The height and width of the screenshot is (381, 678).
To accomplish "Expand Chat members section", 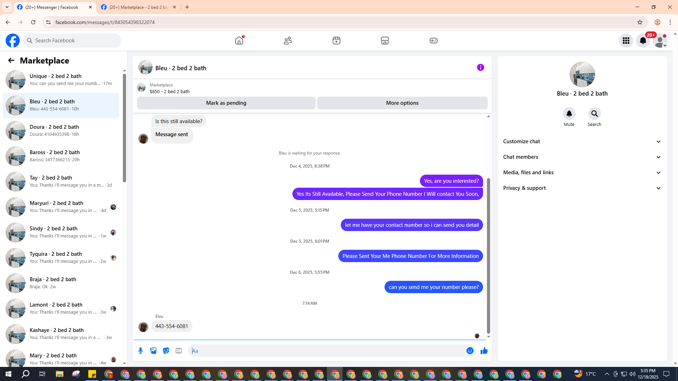I will (x=582, y=157).
